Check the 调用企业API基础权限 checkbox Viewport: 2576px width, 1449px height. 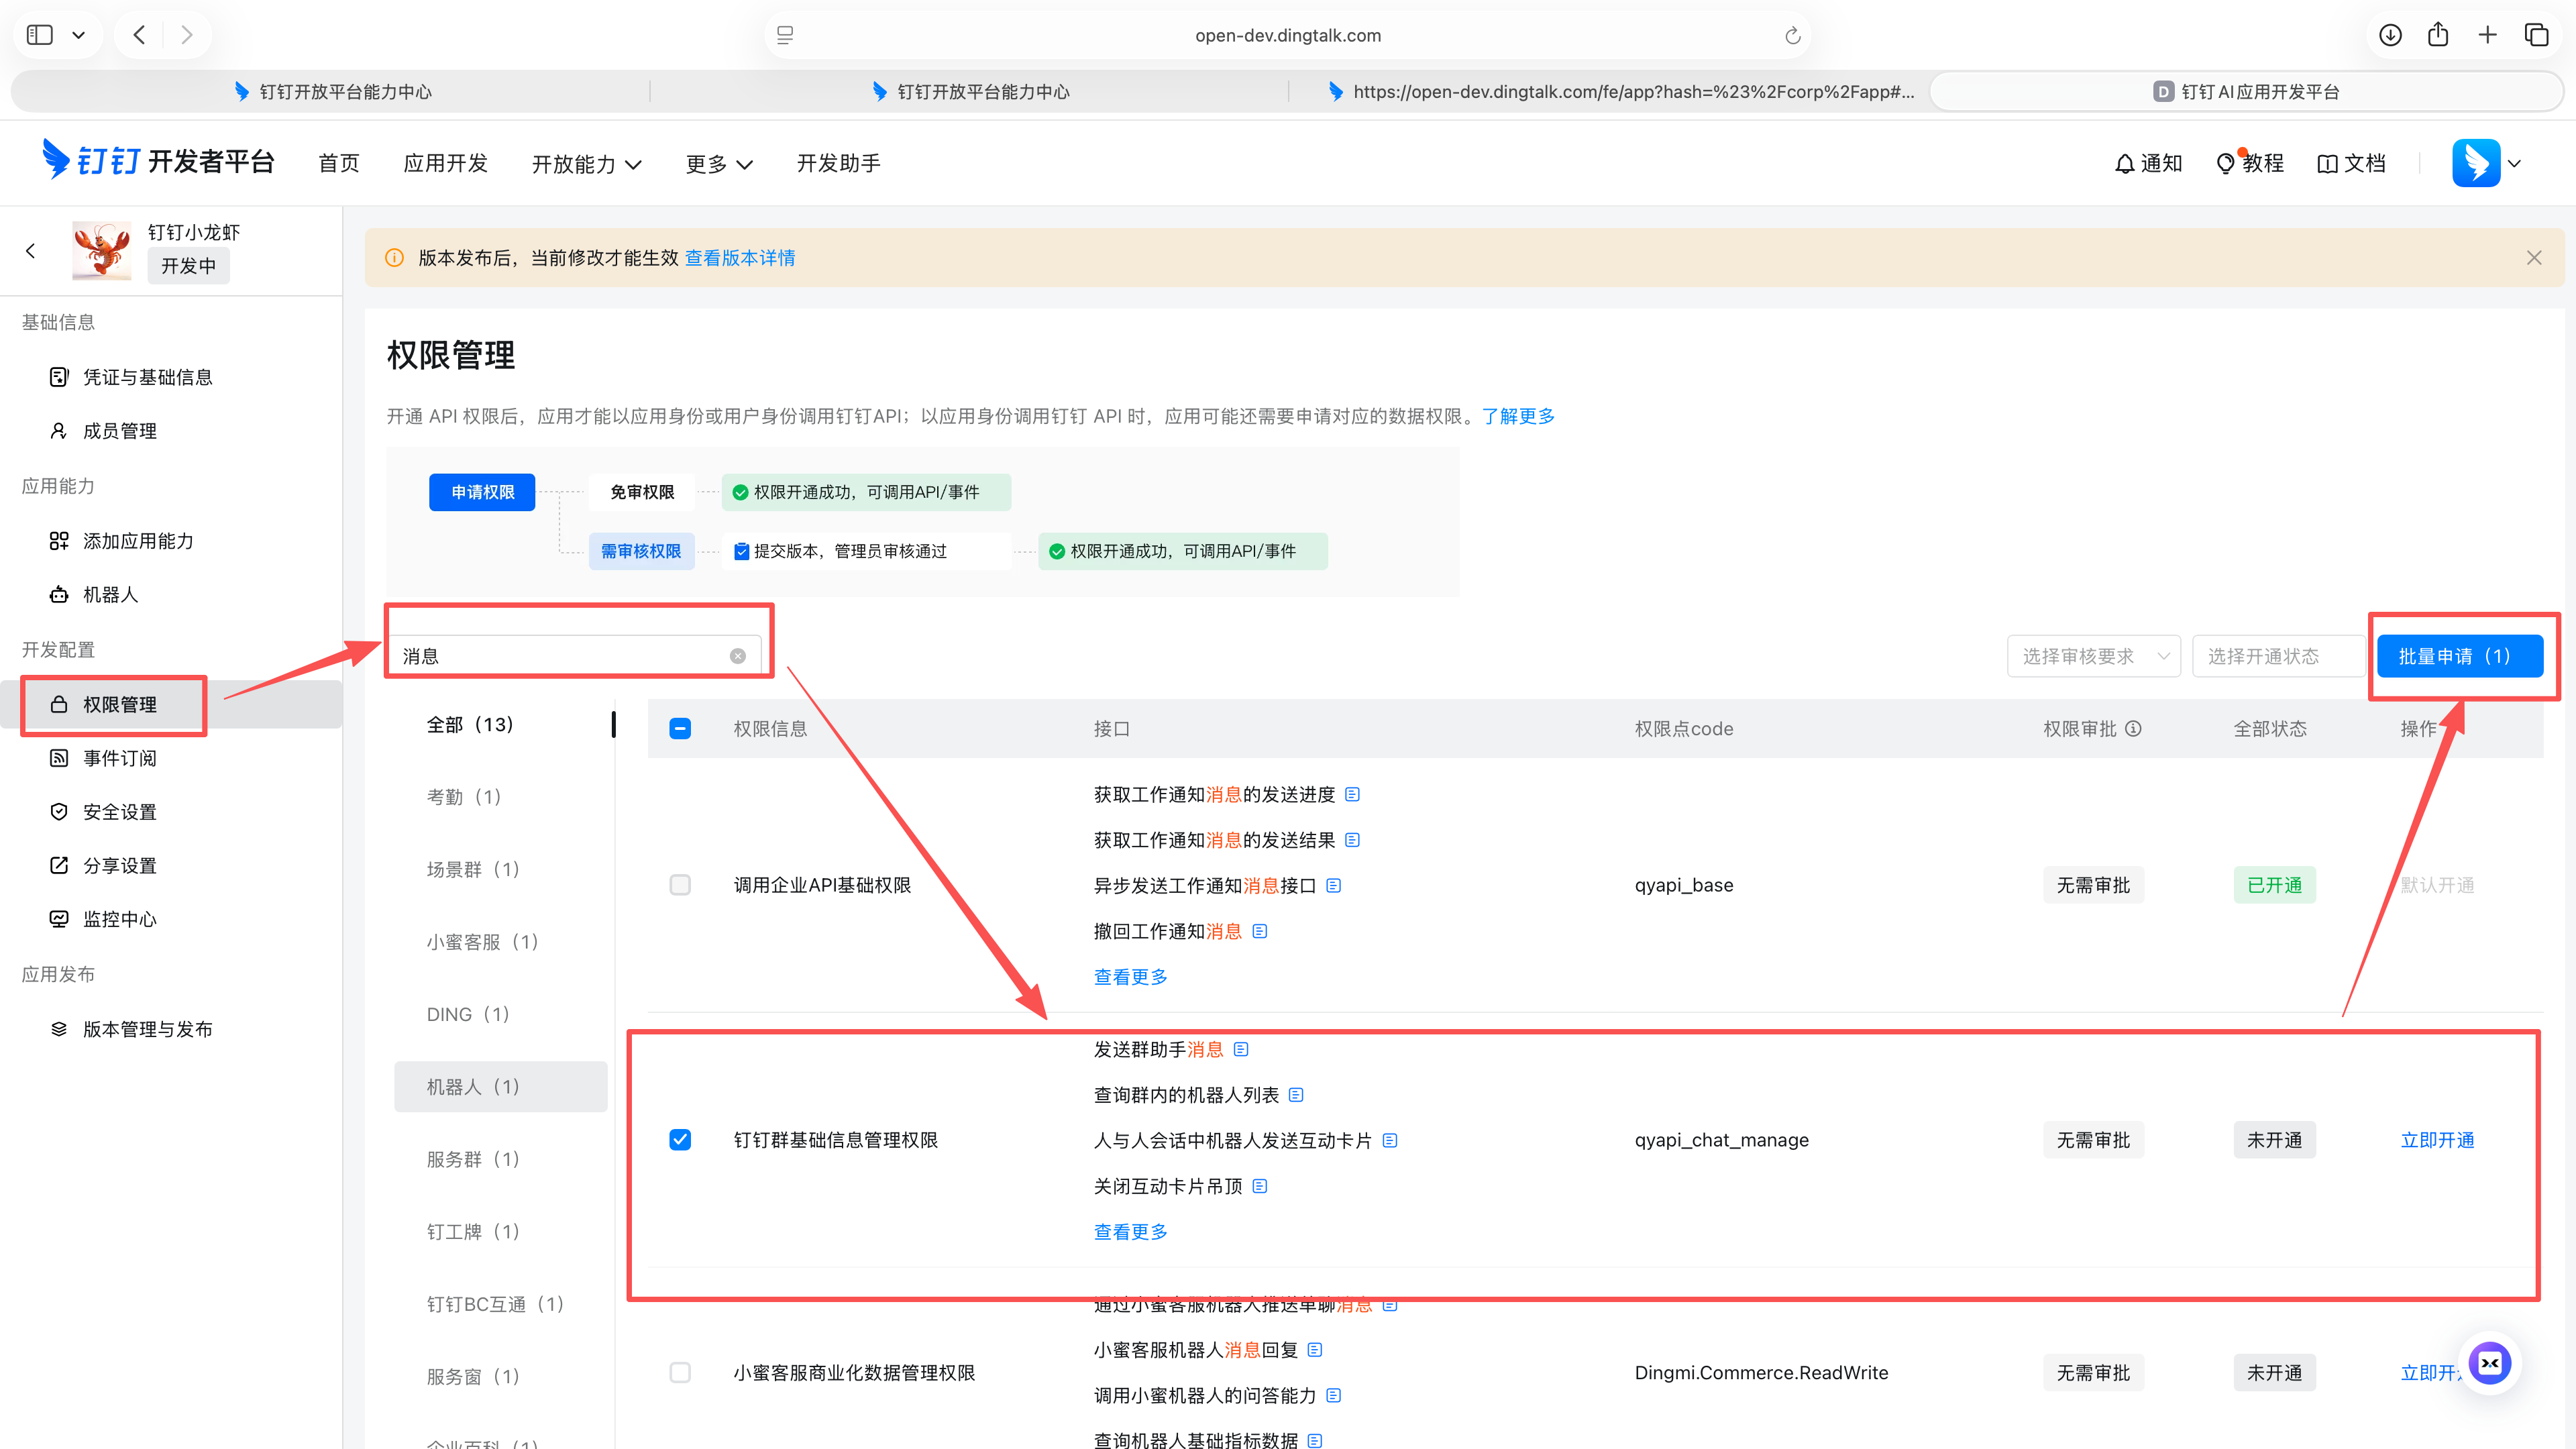coord(680,884)
